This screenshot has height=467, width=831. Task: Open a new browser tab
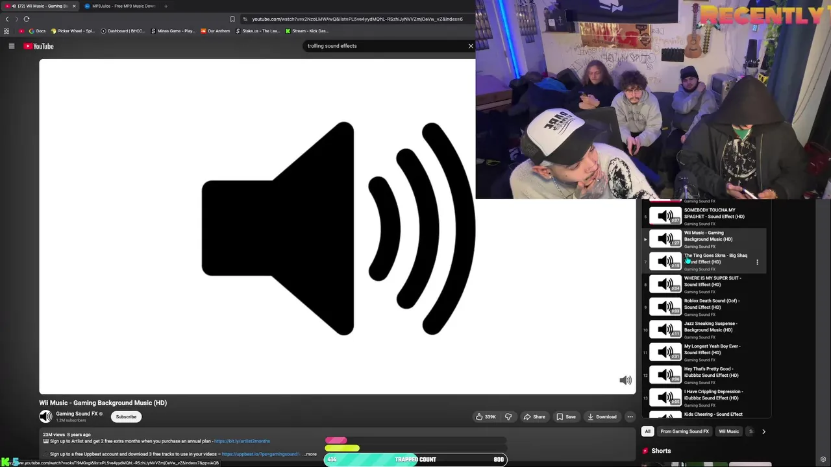(x=166, y=6)
